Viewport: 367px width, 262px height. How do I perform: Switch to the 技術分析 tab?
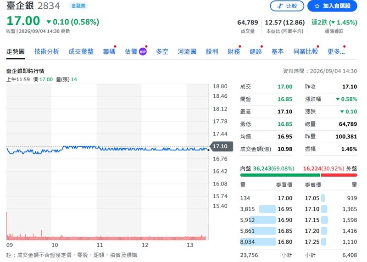click(47, 51)
